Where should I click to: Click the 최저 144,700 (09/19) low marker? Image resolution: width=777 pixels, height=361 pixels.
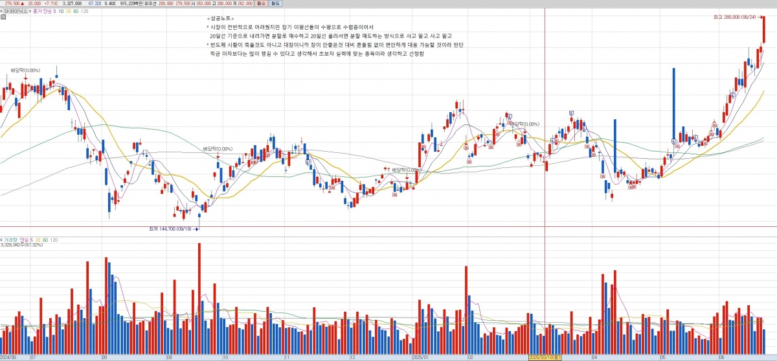(170, 228)
